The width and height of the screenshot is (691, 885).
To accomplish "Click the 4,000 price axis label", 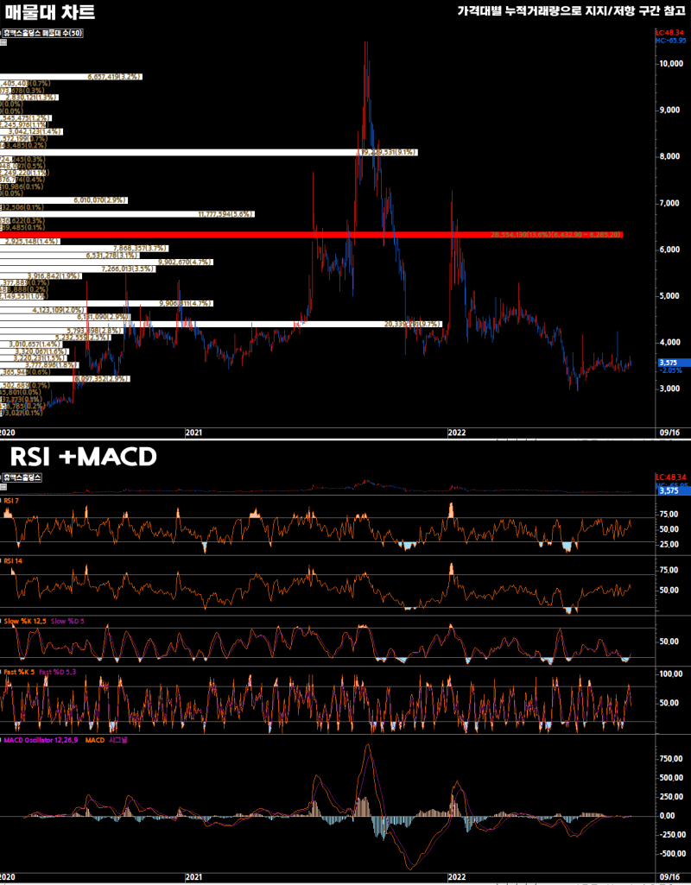I will coord(671,342).
